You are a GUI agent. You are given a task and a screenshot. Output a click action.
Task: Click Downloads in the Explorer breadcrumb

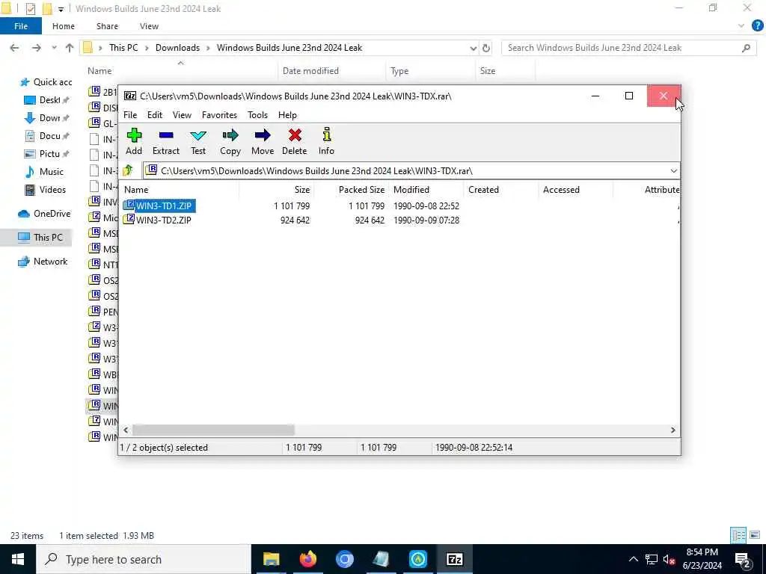(177, 48)
